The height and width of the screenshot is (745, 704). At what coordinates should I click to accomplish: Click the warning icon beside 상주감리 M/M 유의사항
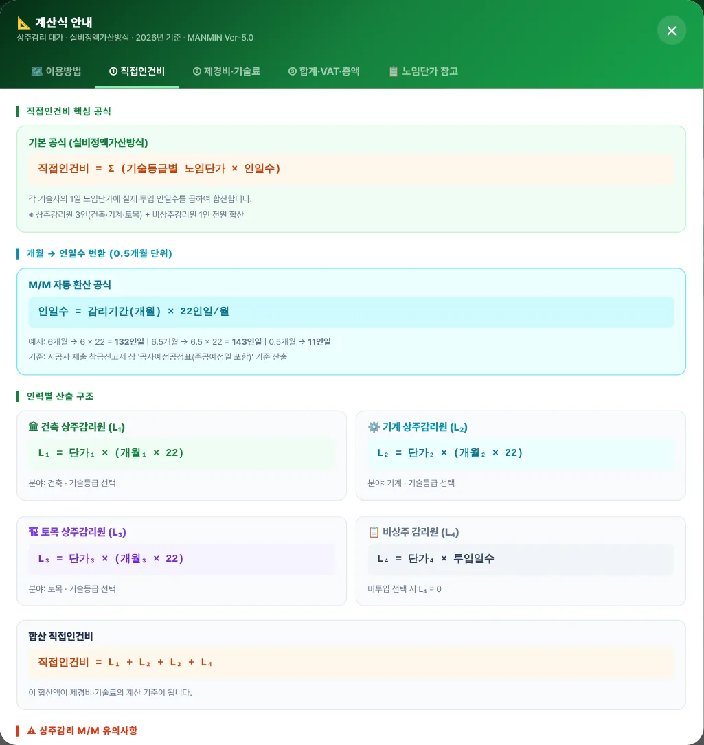[32, 731]
